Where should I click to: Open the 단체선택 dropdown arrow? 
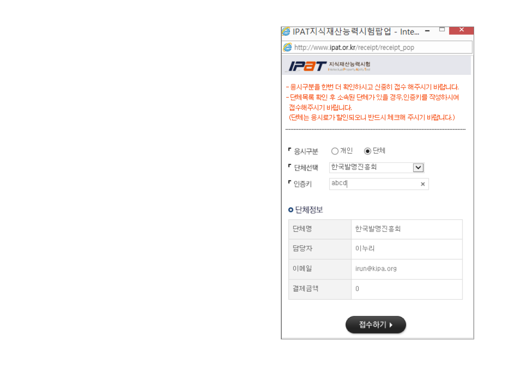click(419, 168)
